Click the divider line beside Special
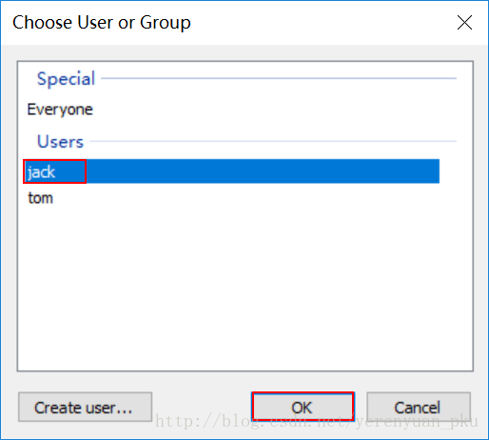This screenshot has width=489, height=440. click(x=279, y=78)
